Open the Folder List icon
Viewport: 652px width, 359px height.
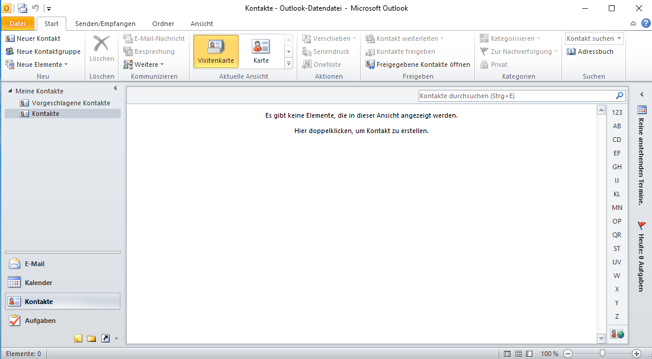[91, 338]
